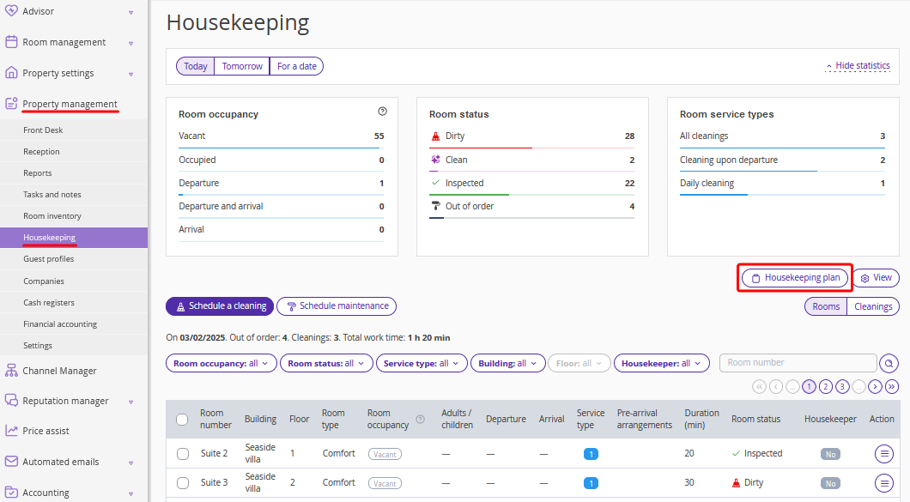Click the search magnifier icon beside Room number
Image resolution: width=910 pixels, height=502 pixels.
pos(889,363)
